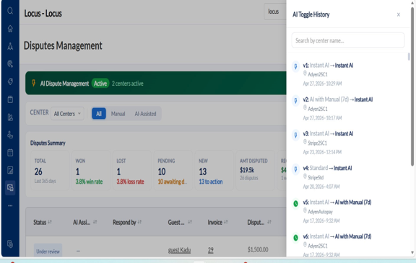Screen dimensions: 416x263
Task: Focus the Search by center name field
Action: point(348,40)
